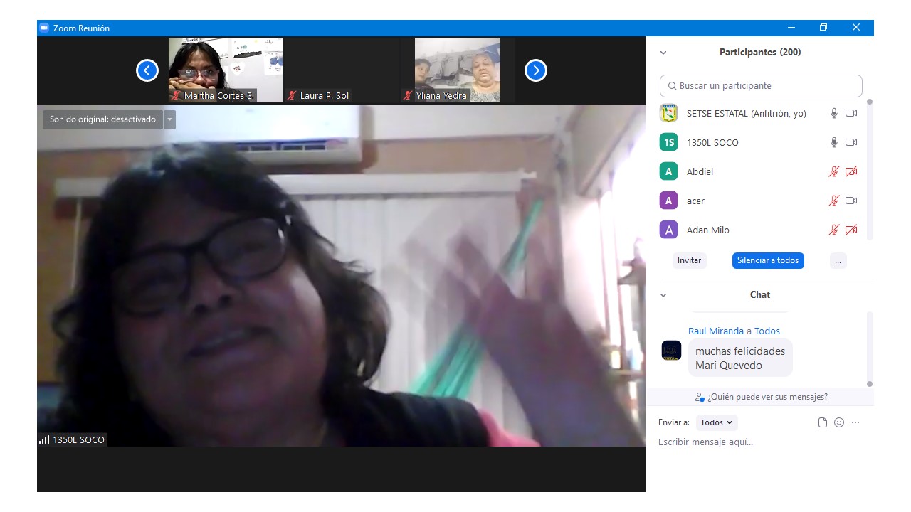The image size is (911, 512).
Task: Click Participantes (200) panel title
Action: [x=760, y=53]
